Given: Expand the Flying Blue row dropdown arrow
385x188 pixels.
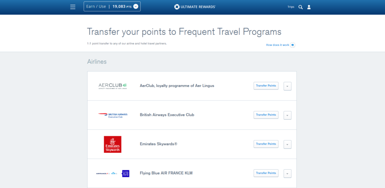Looking at the screenshot, I should (x=287, y=173).
